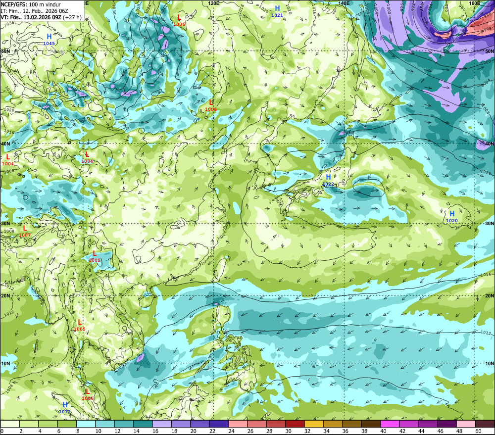Select the 160E longitude label
The height and width of the screenshot is (435, 495).
tap(475, 3)
